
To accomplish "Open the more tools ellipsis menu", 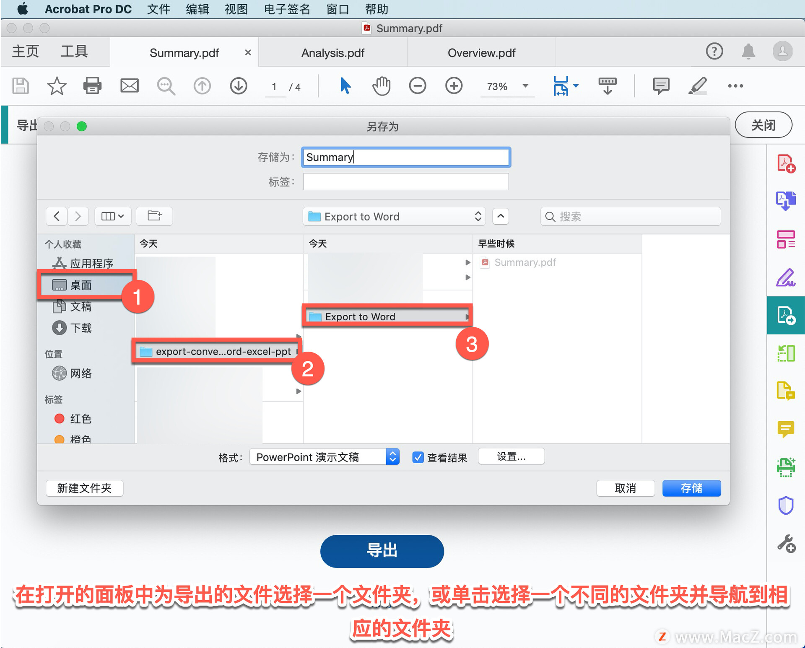I will point(735,86).
